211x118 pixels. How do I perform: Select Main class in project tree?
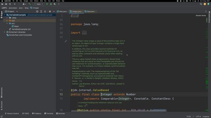tap(15, 26)
